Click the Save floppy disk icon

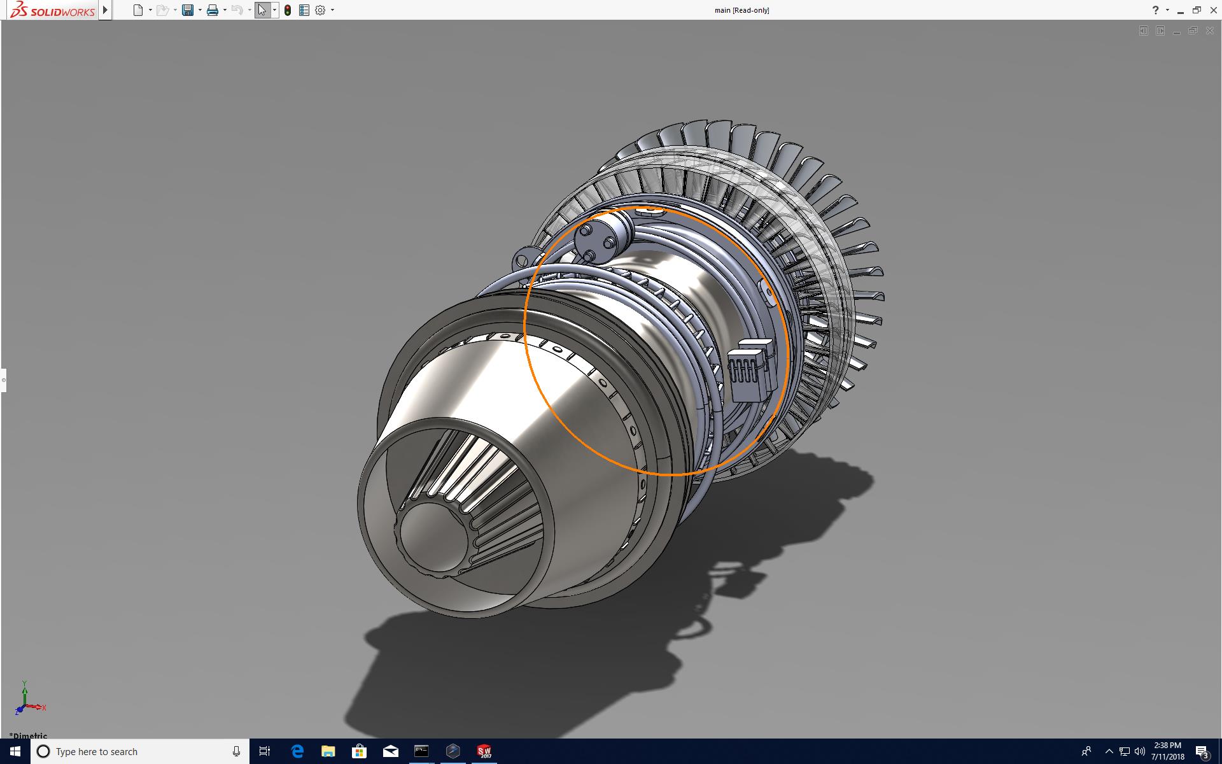[x=188, y=10]
